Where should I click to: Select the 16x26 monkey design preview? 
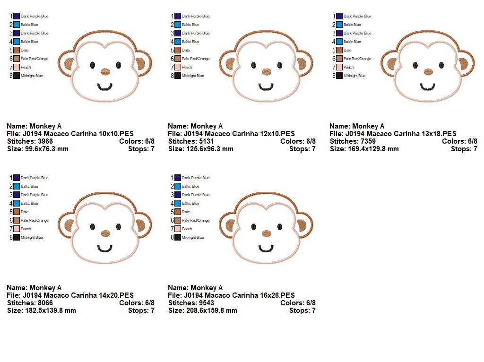(x=266, y=228)
